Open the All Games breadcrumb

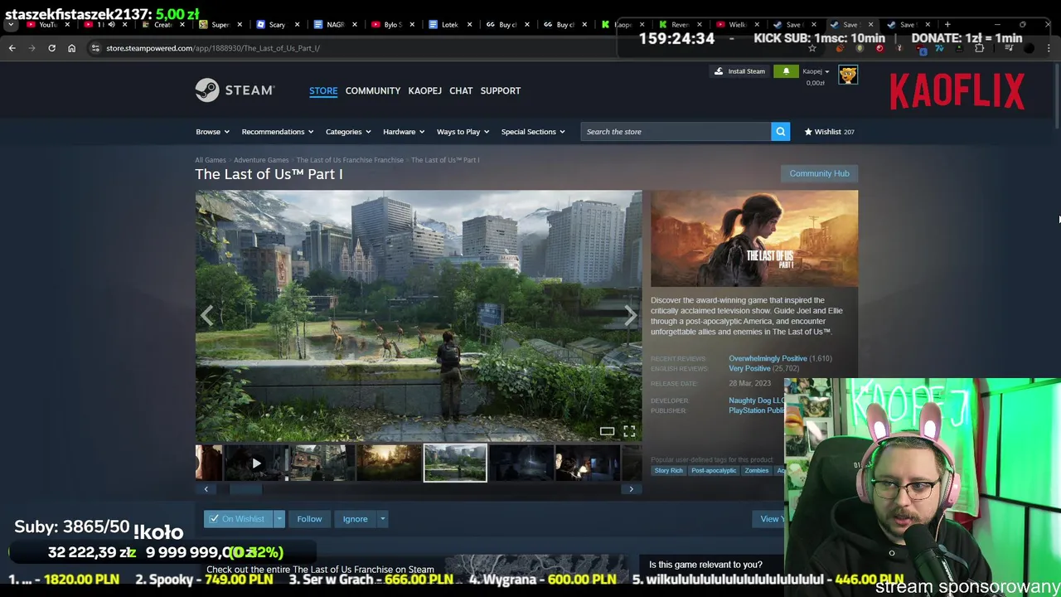tap(211, 160)
